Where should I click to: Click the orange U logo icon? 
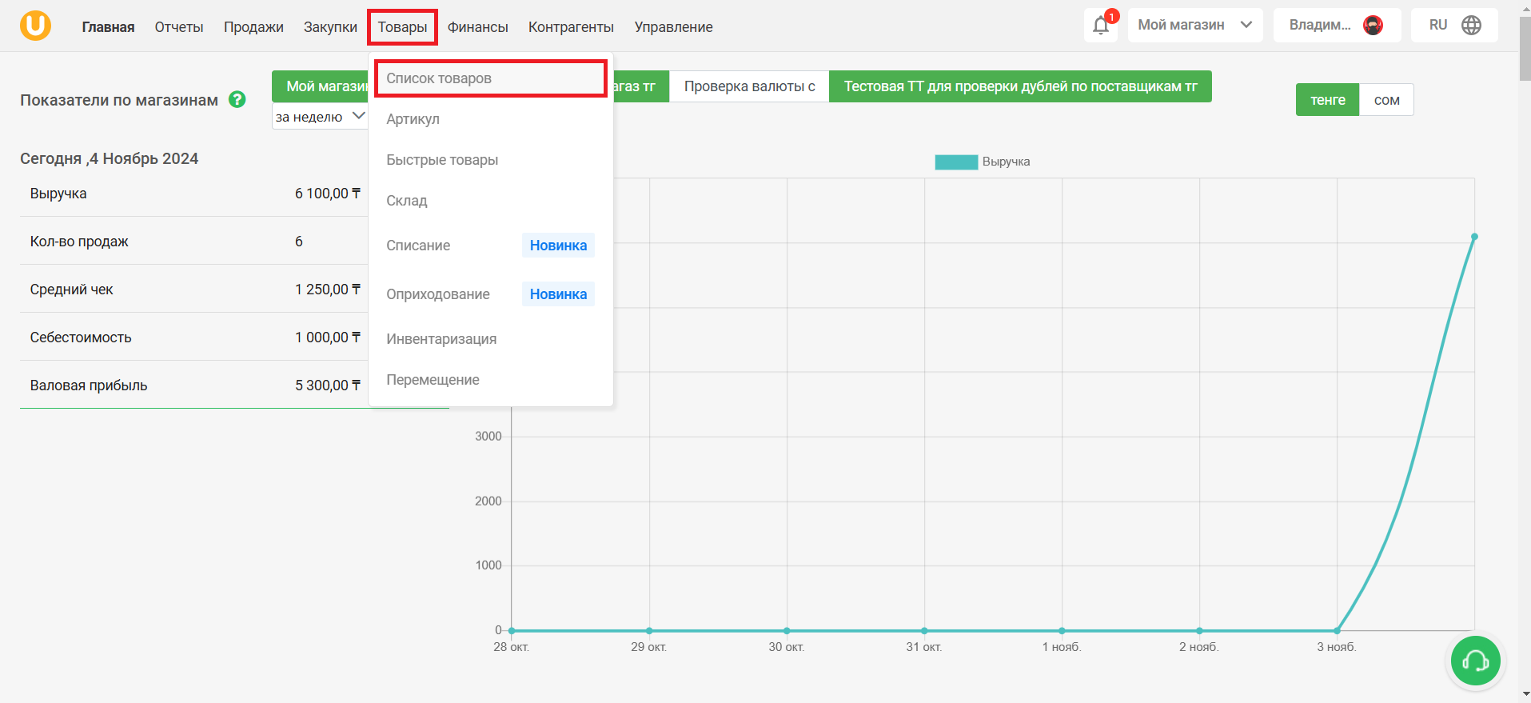[35, 26]
